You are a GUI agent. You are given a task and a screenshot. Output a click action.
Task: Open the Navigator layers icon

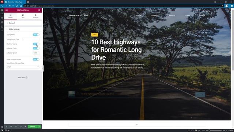click(11, 126)
